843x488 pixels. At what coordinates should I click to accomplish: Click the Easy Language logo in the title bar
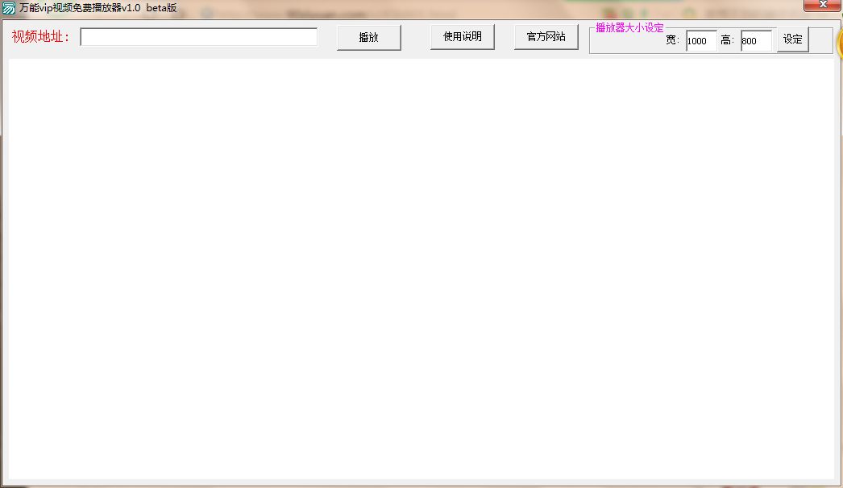pyautogui.click(x=10, y=7)
